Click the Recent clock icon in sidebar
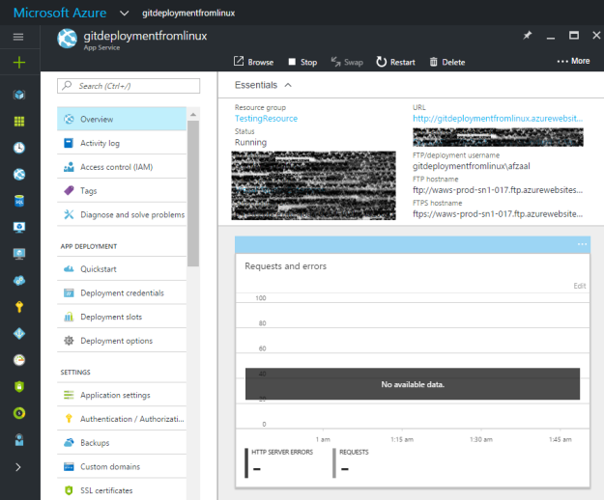Screen dimensions: 604x500 (x=19, y=148)
